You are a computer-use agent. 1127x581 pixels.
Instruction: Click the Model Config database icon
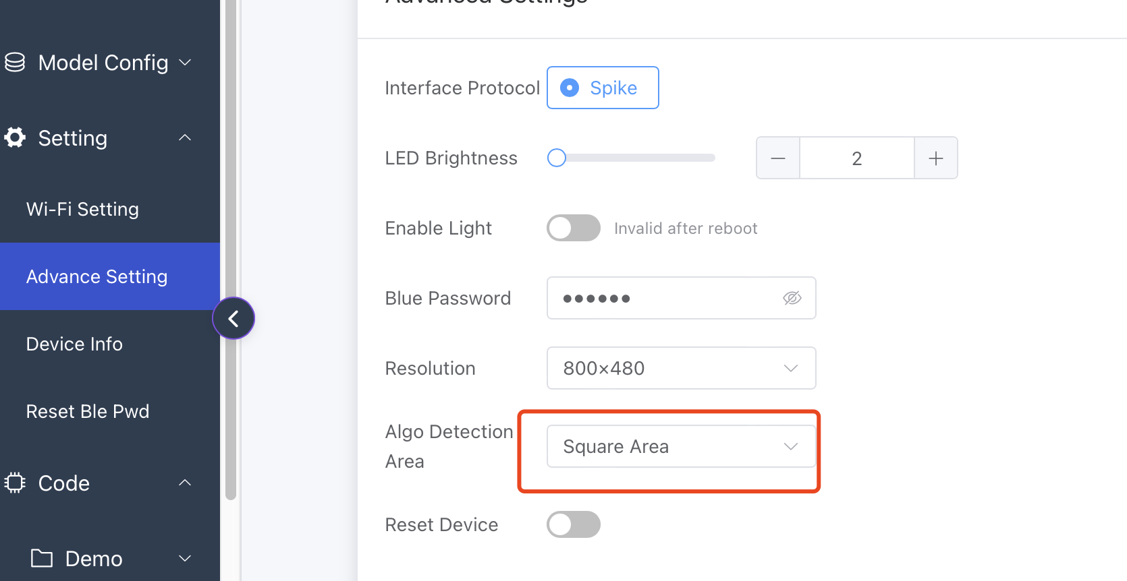(x=15, y=63)
